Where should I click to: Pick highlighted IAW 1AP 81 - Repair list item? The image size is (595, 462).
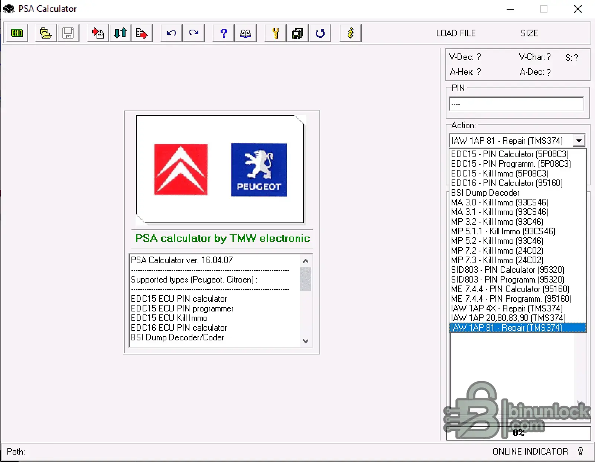(518, 327)
